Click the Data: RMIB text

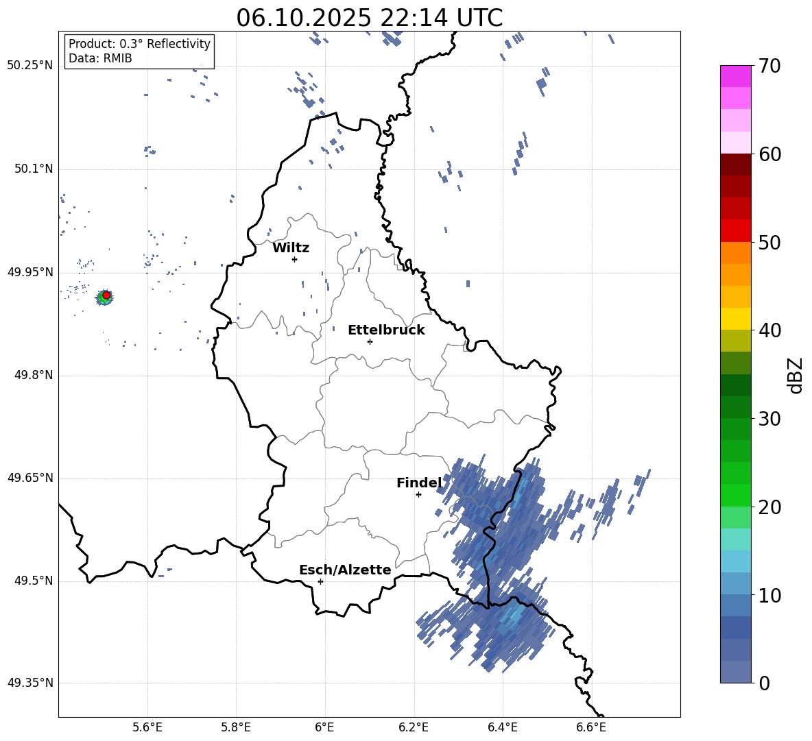(x=100, y=58)
